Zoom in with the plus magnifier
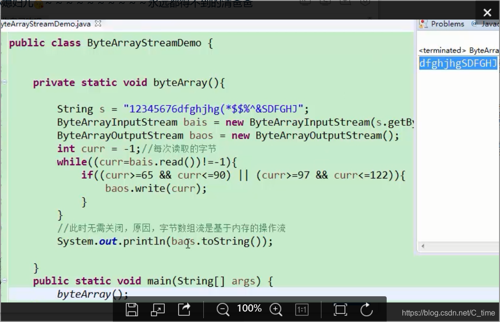 pos(276,310)
